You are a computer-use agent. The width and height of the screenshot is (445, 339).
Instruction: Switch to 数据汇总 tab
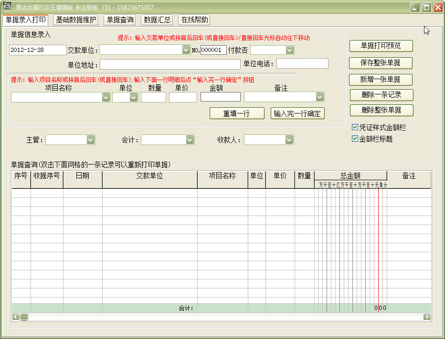[157, 20]
